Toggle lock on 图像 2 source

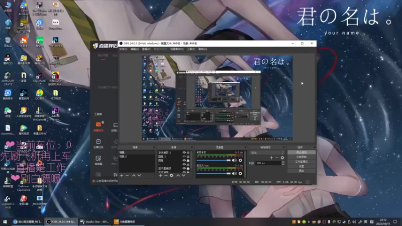tap(188, 156)
